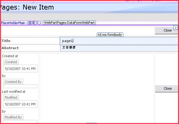Click the 'by' text below Modified date

4,111
